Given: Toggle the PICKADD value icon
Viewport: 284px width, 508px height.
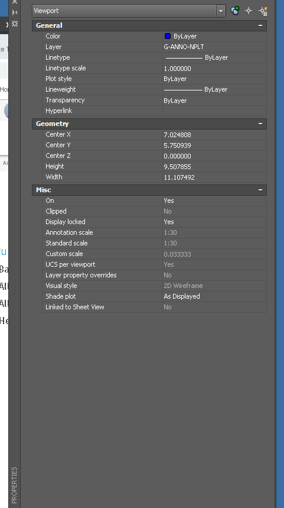Looking at the screenshot, I should tap(235, 11).
